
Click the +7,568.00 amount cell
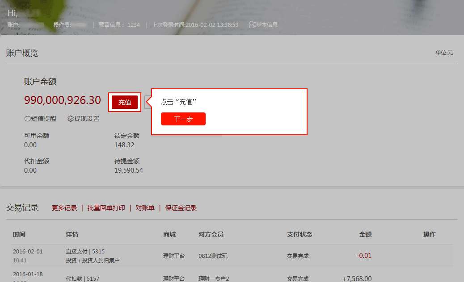[357, 278]
